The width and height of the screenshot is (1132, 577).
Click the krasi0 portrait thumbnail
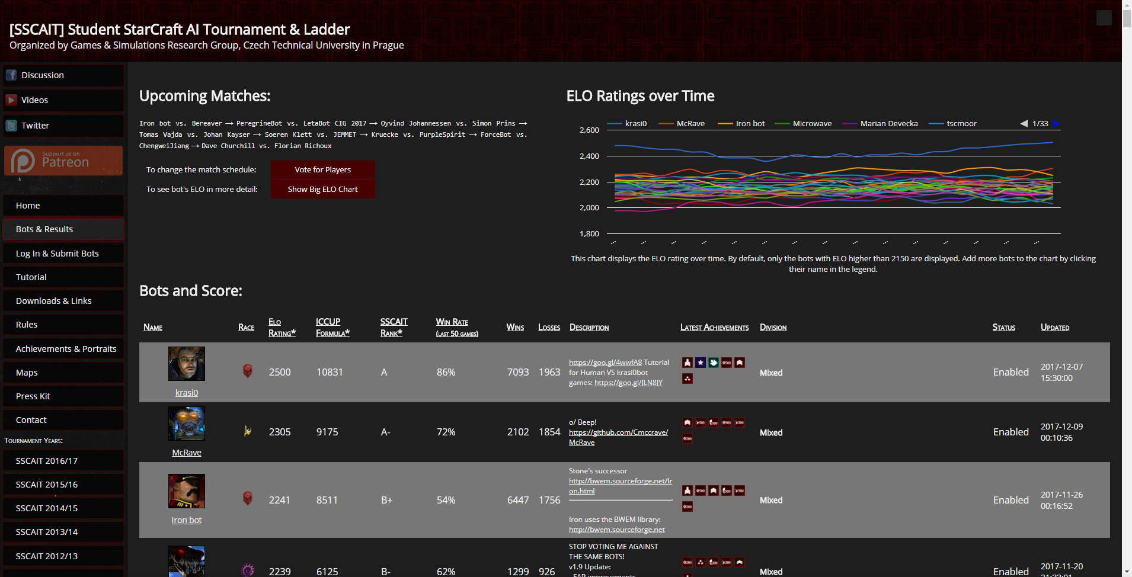187,364
